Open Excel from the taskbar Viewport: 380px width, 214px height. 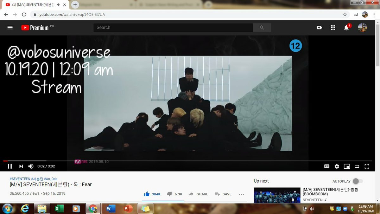tap(59, 209)
